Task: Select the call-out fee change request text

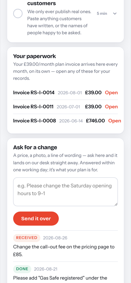Action: click(64, 251)
